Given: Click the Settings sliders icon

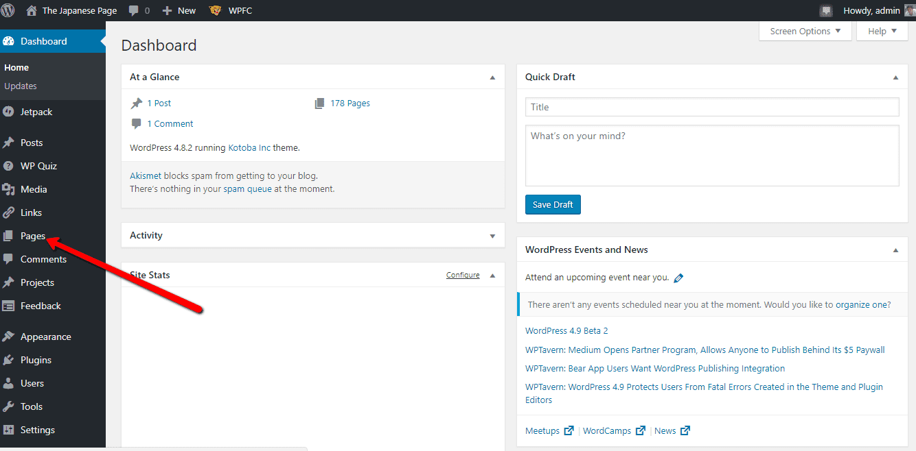Looking at the screenshot, I should 8,430.
